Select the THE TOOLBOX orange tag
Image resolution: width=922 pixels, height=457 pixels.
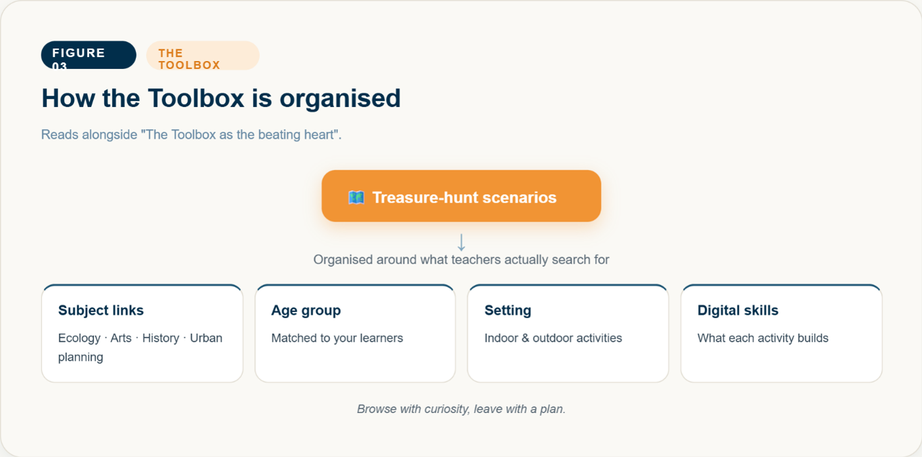click(x=203, y=55)
